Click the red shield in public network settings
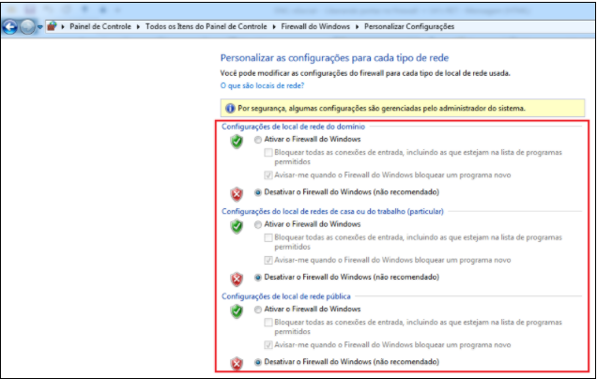The width and height of the screenshot is (597, 379). click(x=237, y=364)
